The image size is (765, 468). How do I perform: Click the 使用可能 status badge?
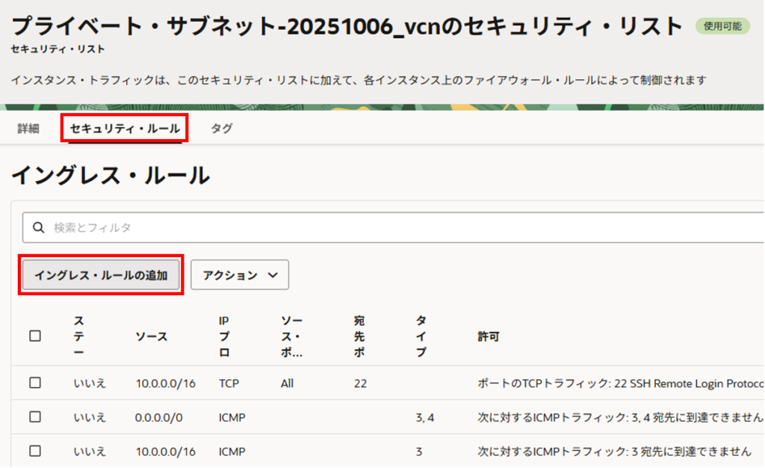(x=722, y=26)
